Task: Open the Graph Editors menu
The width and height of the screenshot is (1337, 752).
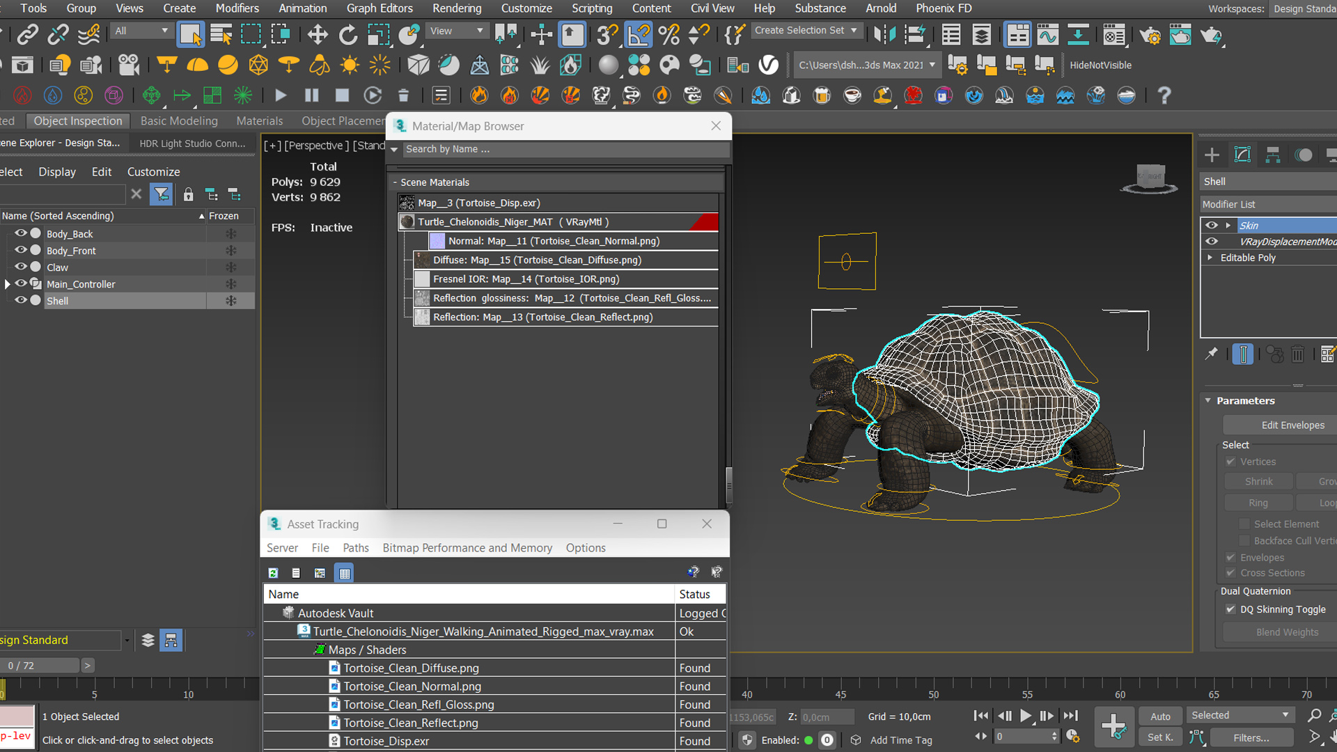Action: click(x=380, y=8)
